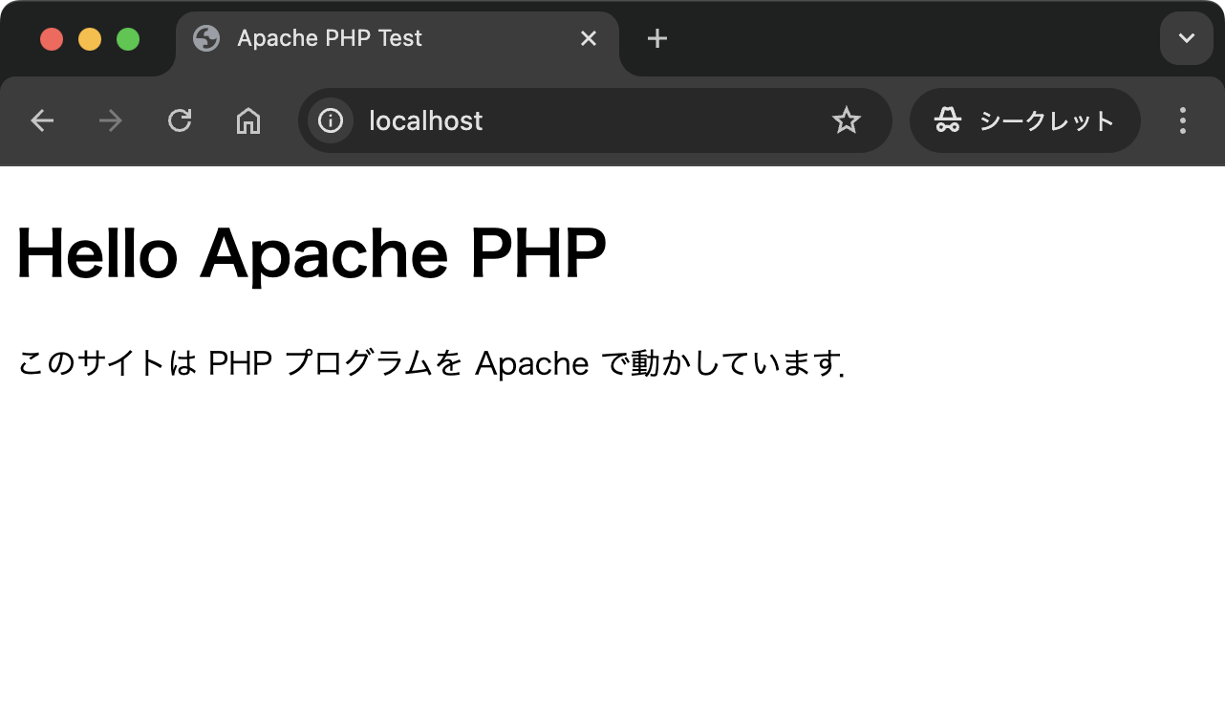Open the three-dot Chrome menu

pos(1183,120)
